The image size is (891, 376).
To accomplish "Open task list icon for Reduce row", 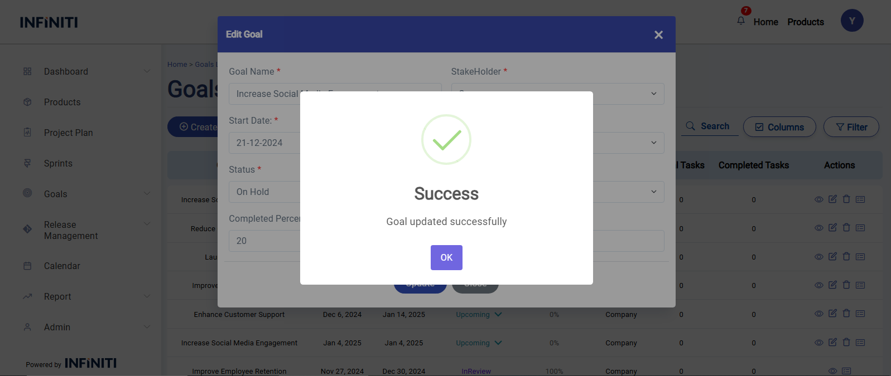I will tap(860, 228).
